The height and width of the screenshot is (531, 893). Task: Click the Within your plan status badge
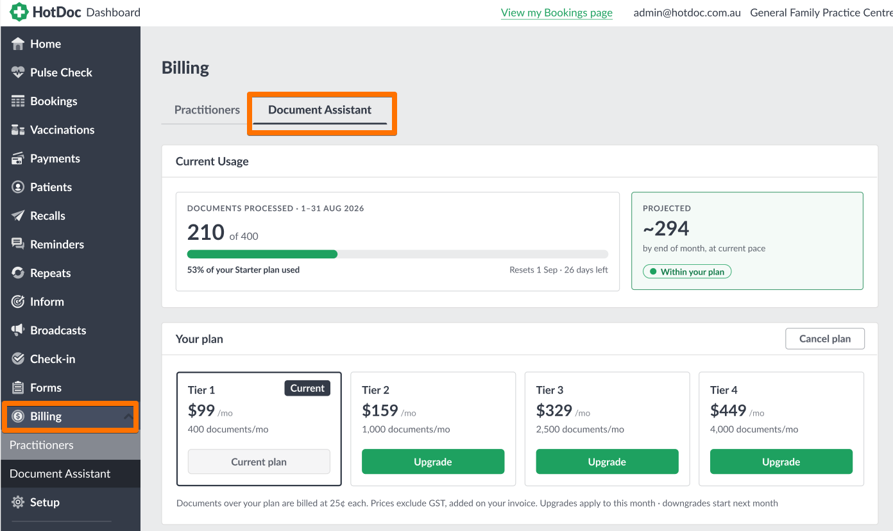click(x=687, y=272)
